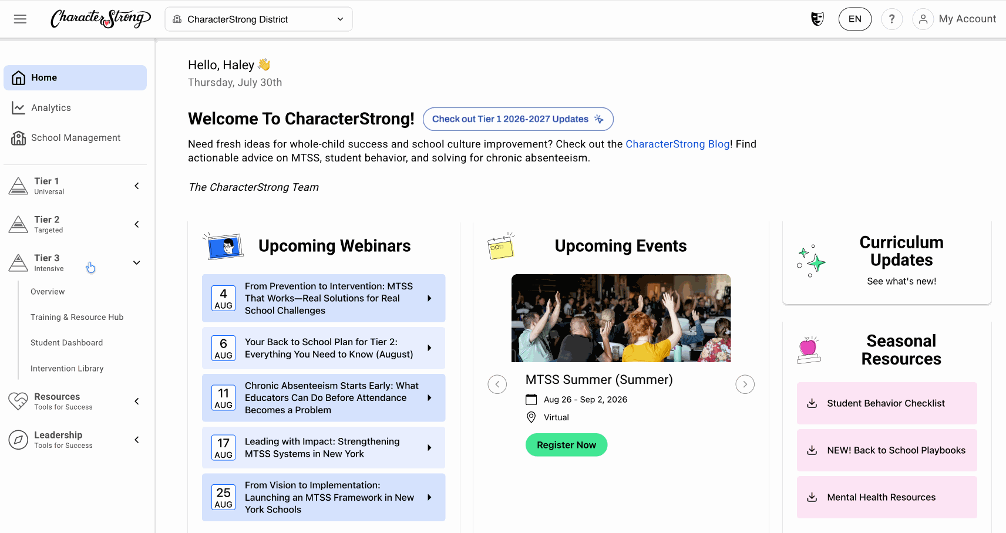The width and height of the screenshot is (1006, 533).
Task: Click the MTSS Summer event photo
Action: point(621,318)
